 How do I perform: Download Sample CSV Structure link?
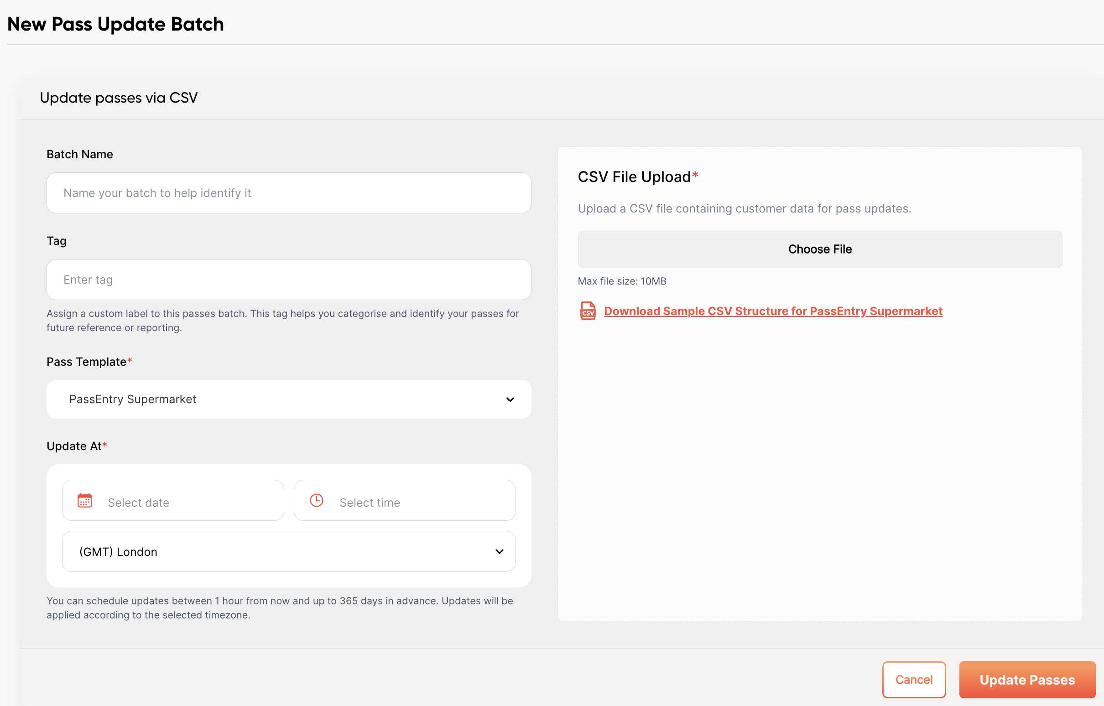click(773, 311)
